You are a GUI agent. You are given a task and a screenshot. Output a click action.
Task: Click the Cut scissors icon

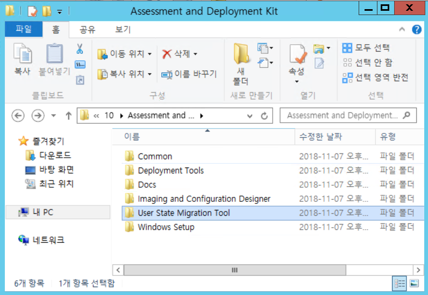click(80, 48)
